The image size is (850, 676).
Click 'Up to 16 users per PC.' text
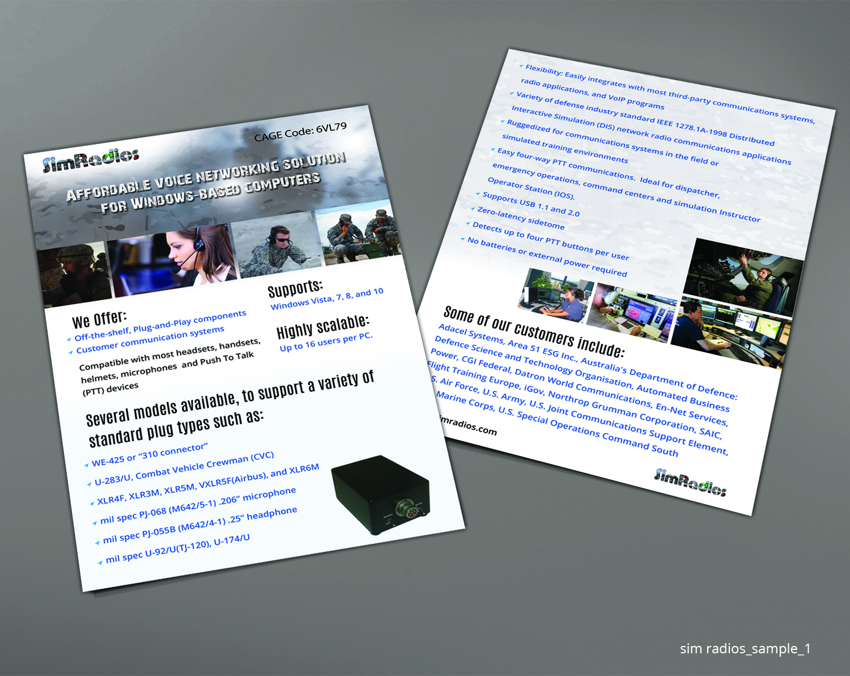[x=326, y=342]
